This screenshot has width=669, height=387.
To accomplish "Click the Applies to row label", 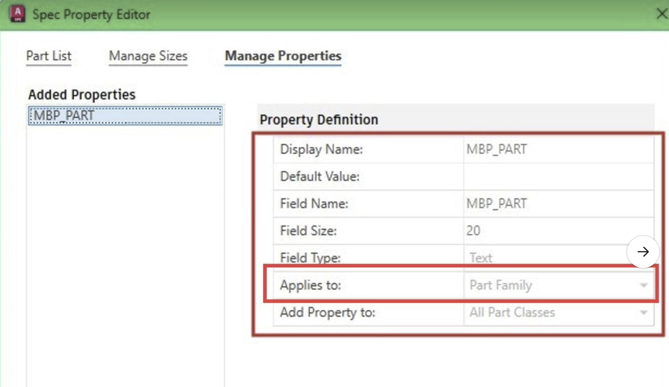I will pos(310,285).
